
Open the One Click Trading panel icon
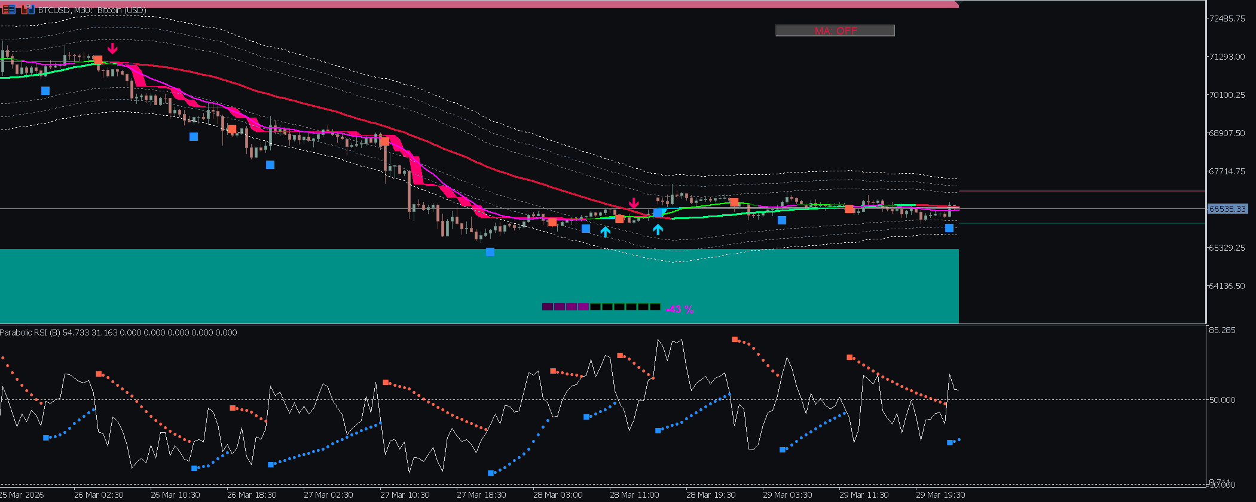(x=27, y=10)
